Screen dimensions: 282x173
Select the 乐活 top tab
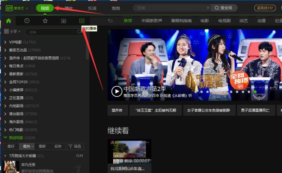point(92,8)
